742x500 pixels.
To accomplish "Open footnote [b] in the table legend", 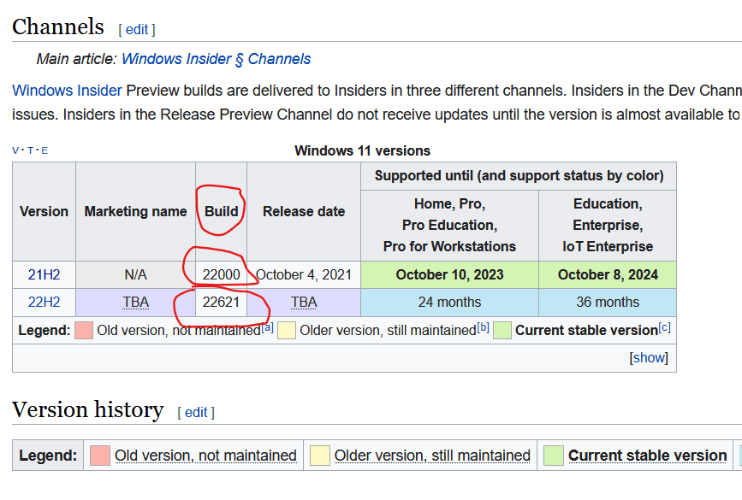I will coord(484,327).
